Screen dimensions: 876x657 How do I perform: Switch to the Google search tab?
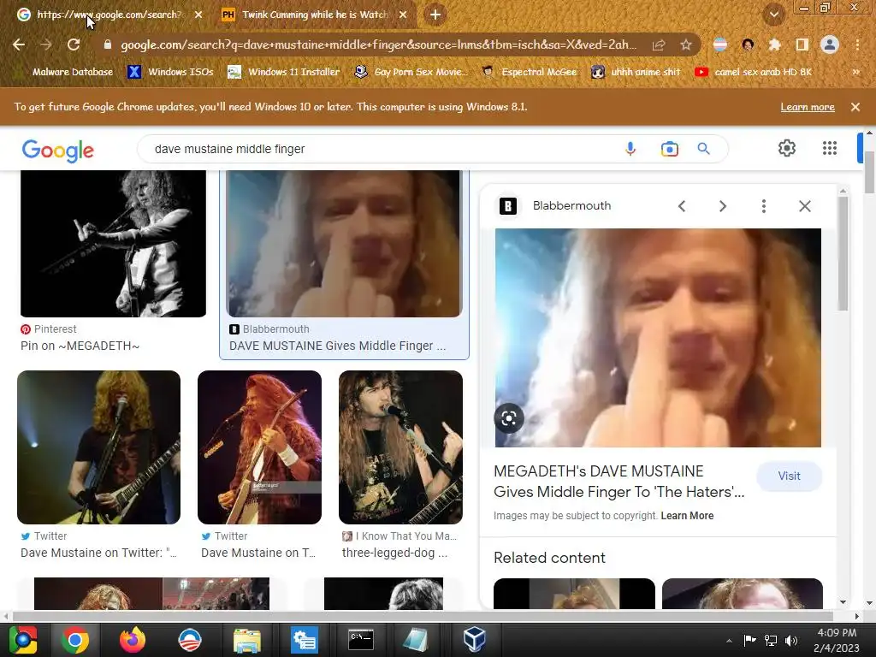pyautogui.click(x=109, y=15)
